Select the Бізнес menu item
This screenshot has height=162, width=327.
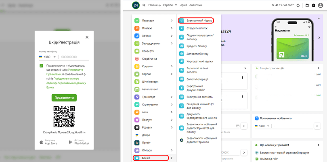click(151, 158)
